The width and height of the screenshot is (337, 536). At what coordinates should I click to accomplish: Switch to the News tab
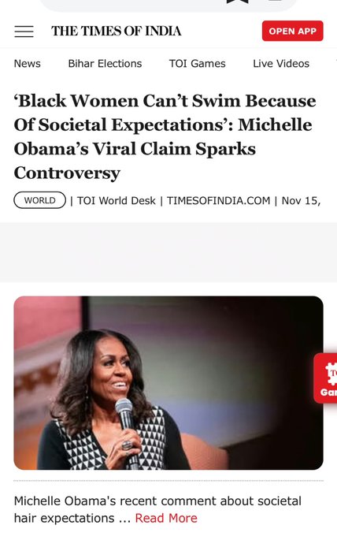click(x=28, y=64)
